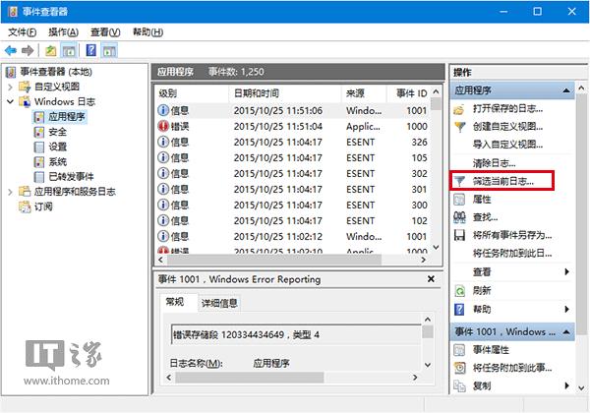Select the ESENT event with ID 326

click(x=293, y=143)
